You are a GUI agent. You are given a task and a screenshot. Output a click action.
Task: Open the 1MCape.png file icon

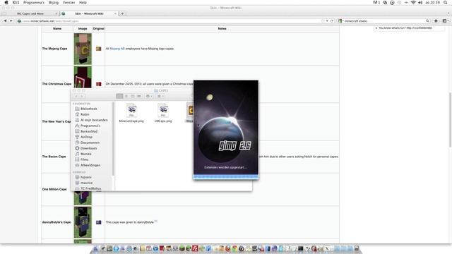(163, 110)
